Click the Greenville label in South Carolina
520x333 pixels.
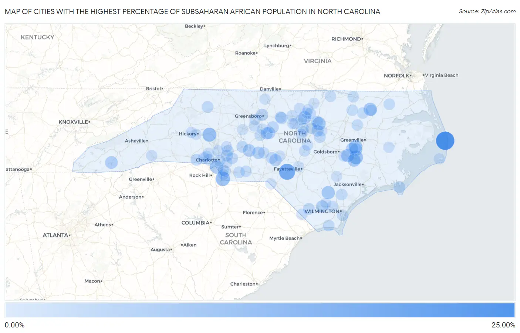tap(141, 179)
